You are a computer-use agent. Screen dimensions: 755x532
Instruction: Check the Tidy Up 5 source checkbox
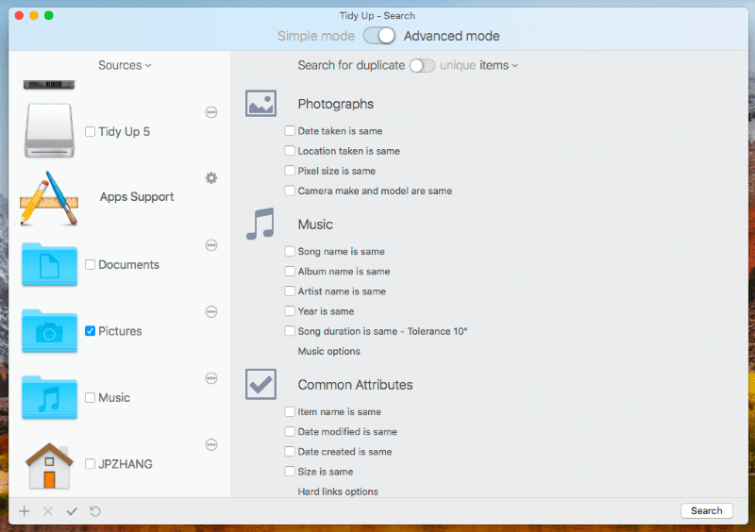[x=90, y=131]
